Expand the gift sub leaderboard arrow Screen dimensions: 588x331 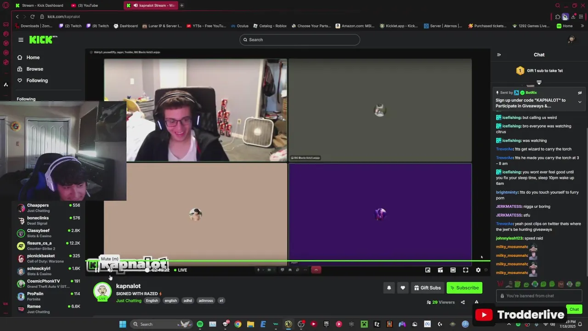point(539,83)
